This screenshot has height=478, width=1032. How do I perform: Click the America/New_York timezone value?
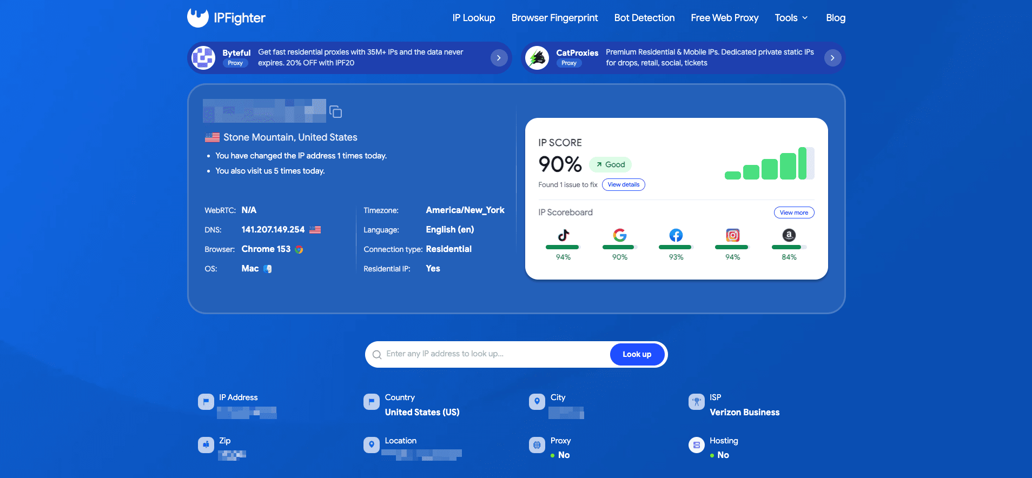coord(465,210)
